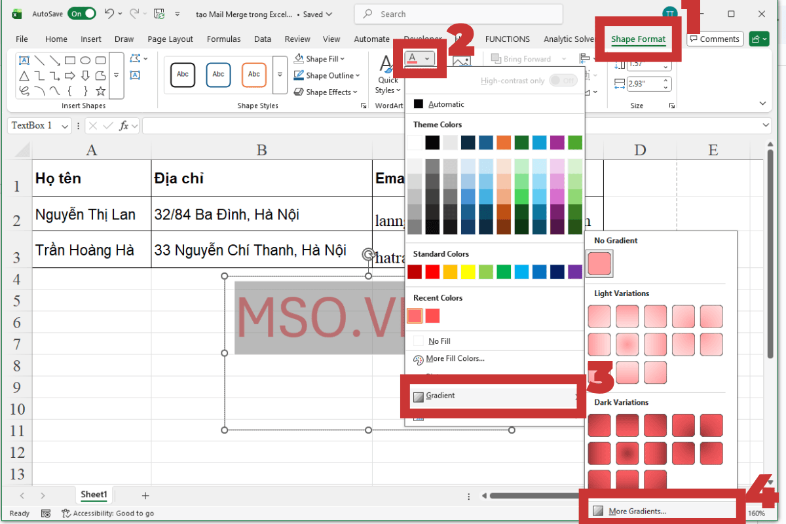Expand the Shape Styles gallery
This screenshot has width=786, height=524.
pos(280,74)
